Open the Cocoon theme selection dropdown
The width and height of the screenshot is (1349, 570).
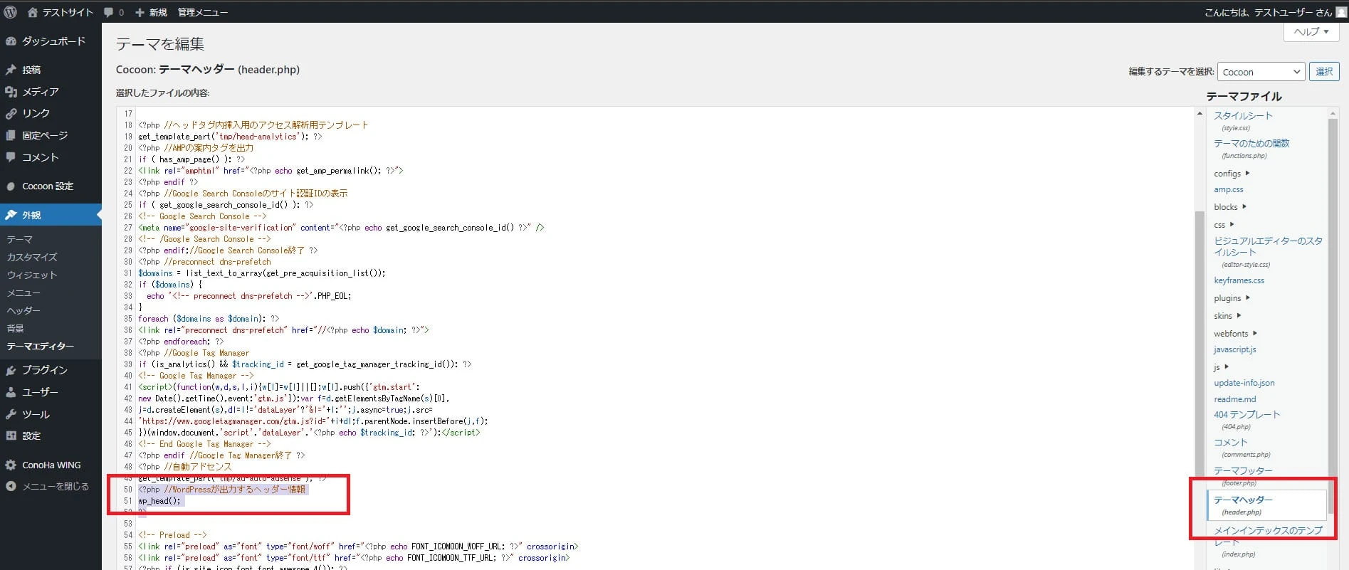tap(1261, 72)
